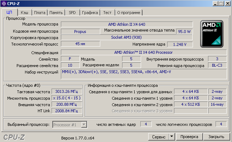Click the CPU-Z logo at the bottom left

click(14, 137)
